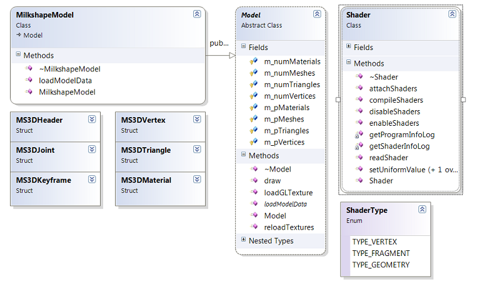Click method icon beside disableShaders

(x=359, y=111)
